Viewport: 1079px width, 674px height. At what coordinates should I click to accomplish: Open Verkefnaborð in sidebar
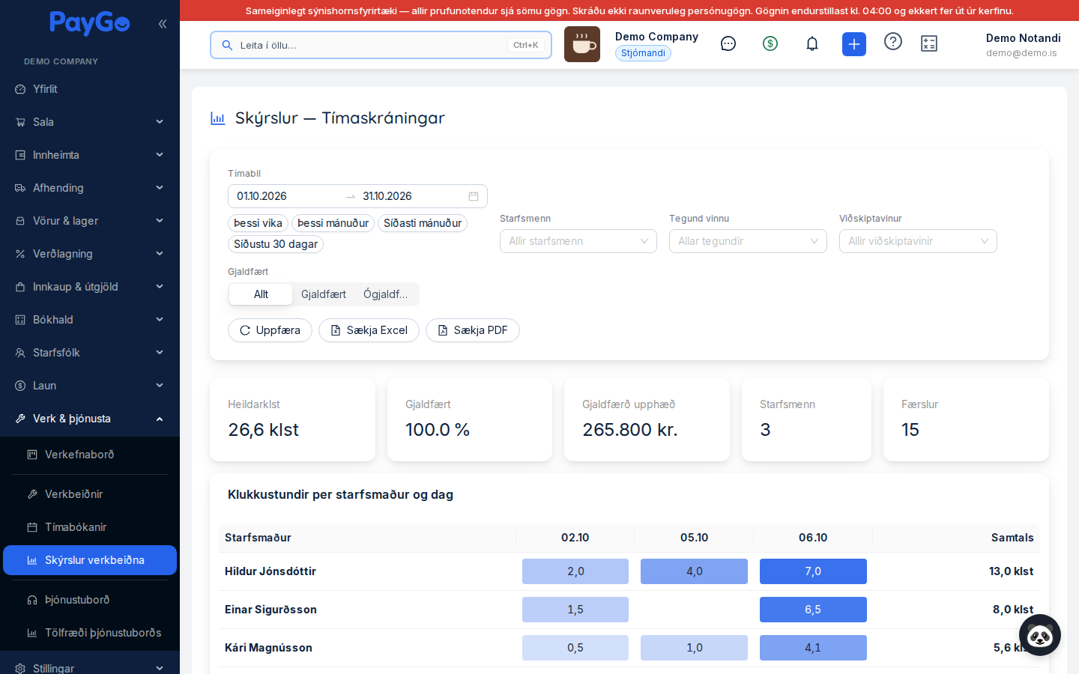tap(90, 455)
